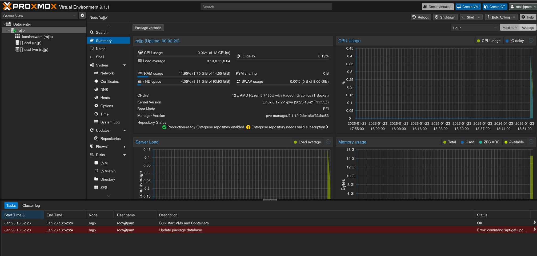Screen dimensions: 537x256
Task: Expand the Firewall submenu arrow
Action: point(125,147)
